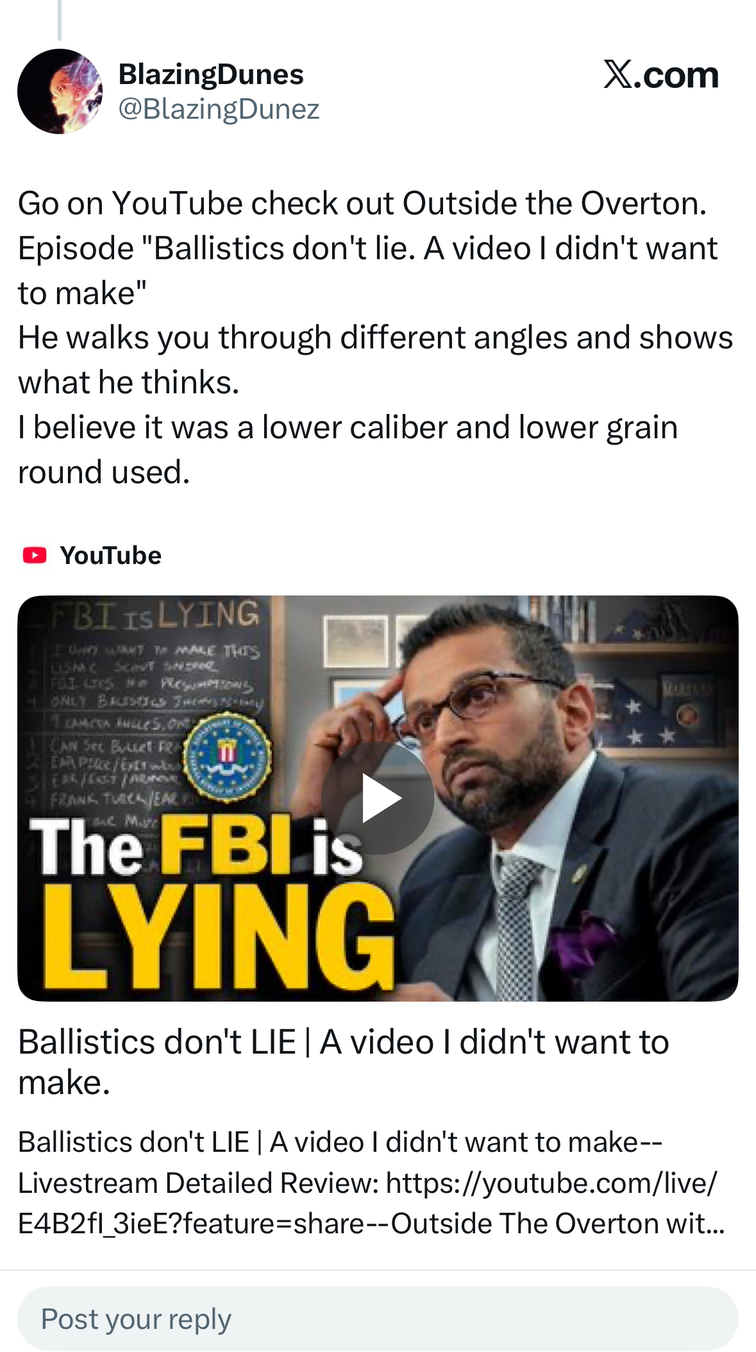Click the BlazingDunes display name
Image resolution: width=756 pixels, height=1352 pixels.
point(211,74)
